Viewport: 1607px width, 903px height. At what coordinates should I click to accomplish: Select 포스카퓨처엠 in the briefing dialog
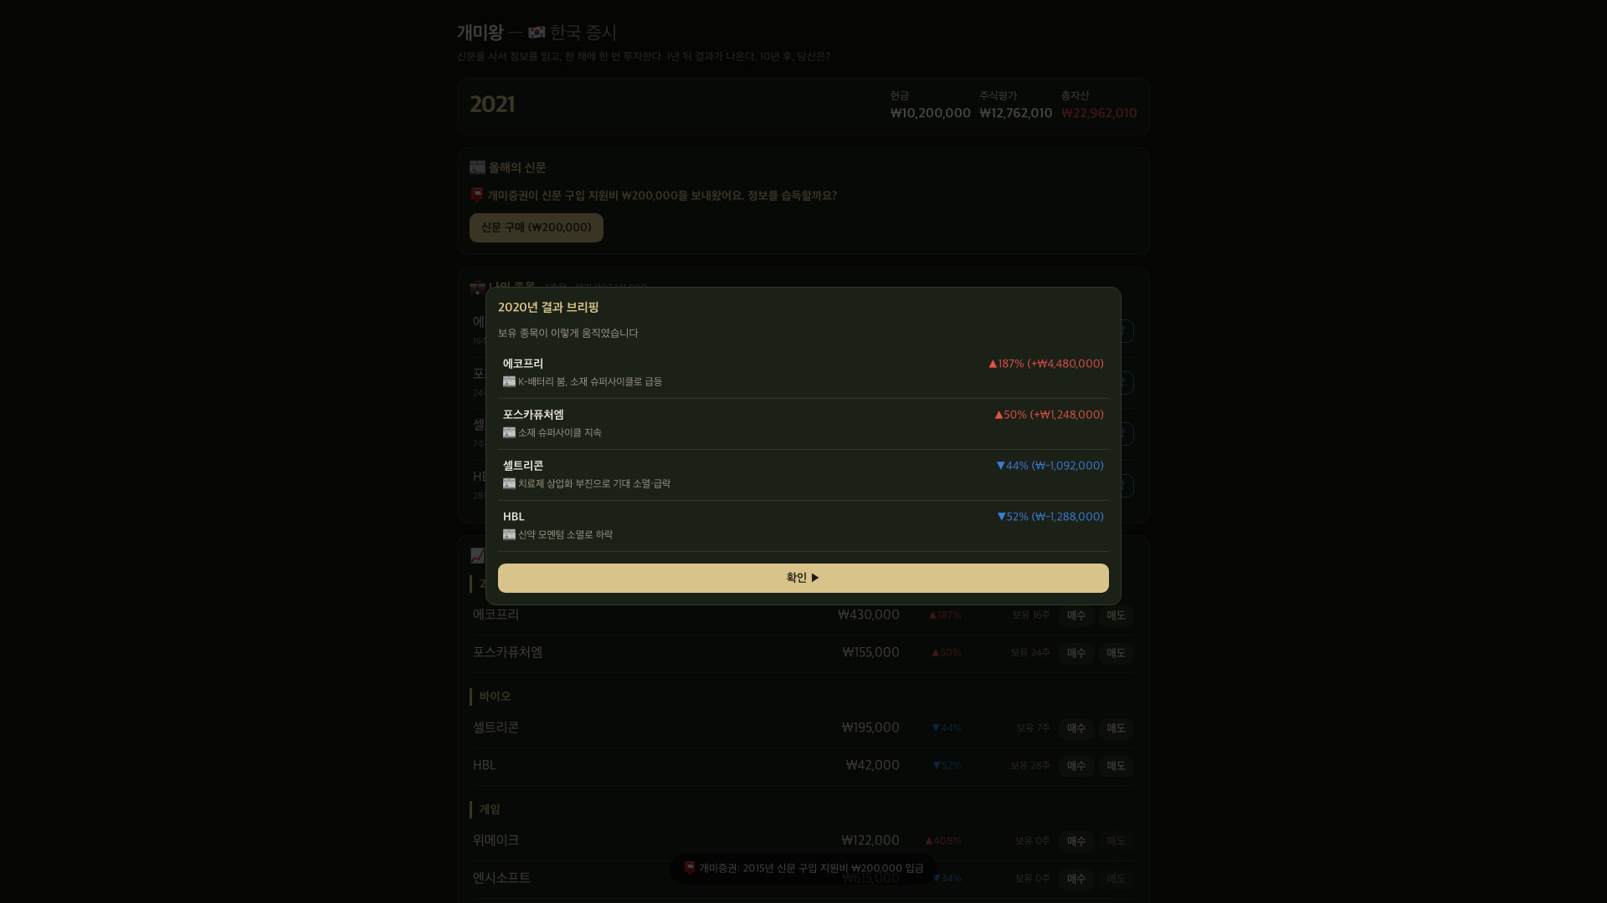pos(533,415)
